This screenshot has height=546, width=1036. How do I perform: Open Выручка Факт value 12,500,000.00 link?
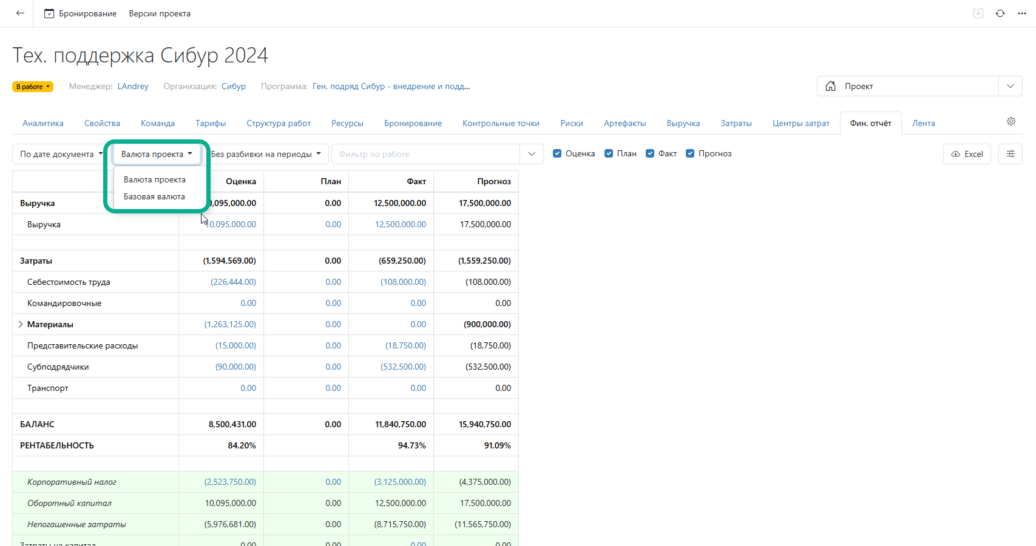tap(401, 224)
